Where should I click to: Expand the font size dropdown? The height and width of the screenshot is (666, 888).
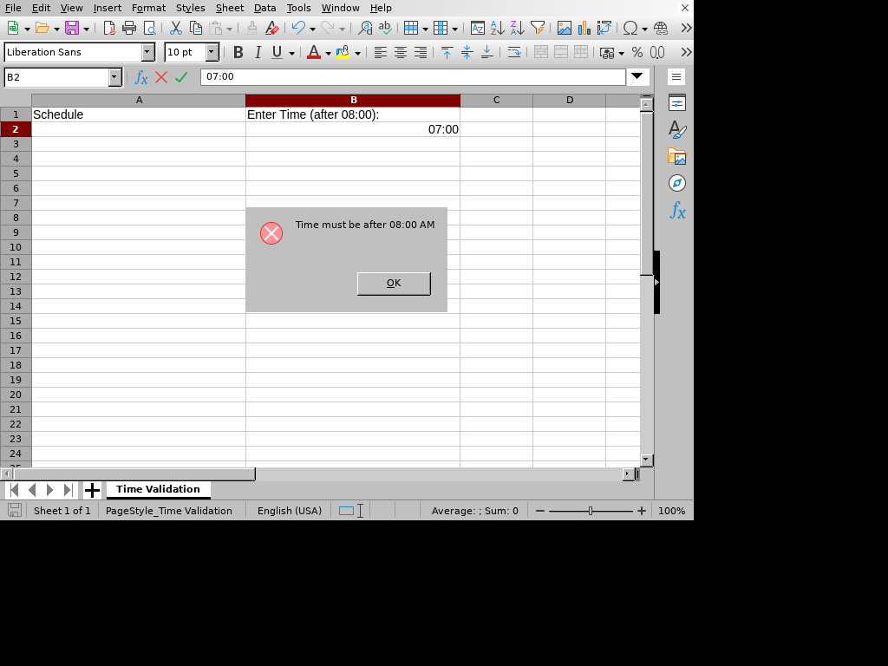click(x=212, y=52)
